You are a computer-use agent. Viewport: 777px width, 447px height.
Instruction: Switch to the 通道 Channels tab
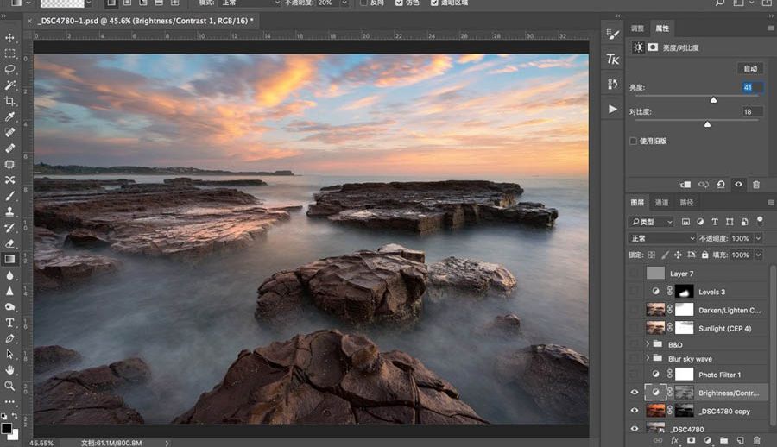(661, 202)
